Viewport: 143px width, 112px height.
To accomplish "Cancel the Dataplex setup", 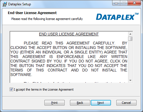I will 126,103.
